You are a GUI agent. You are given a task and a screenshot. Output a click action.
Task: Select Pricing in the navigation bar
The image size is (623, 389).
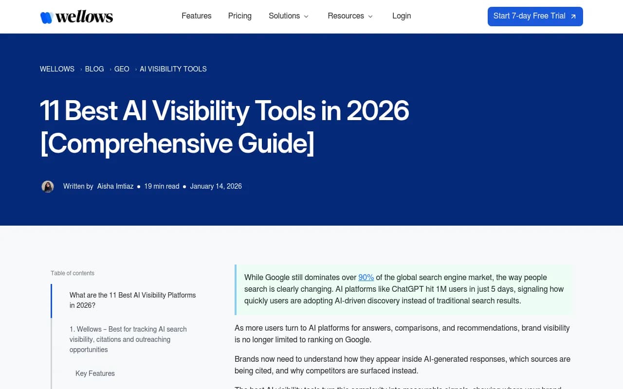(239, 16)
